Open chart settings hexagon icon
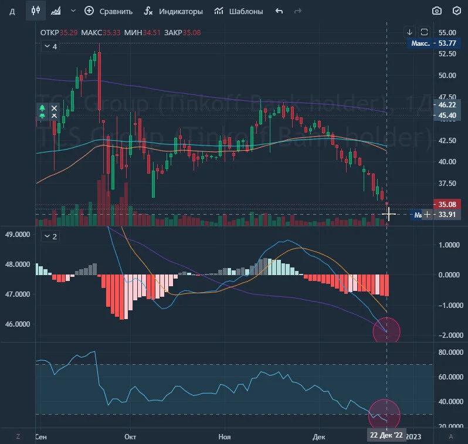 tap(457, 11)
